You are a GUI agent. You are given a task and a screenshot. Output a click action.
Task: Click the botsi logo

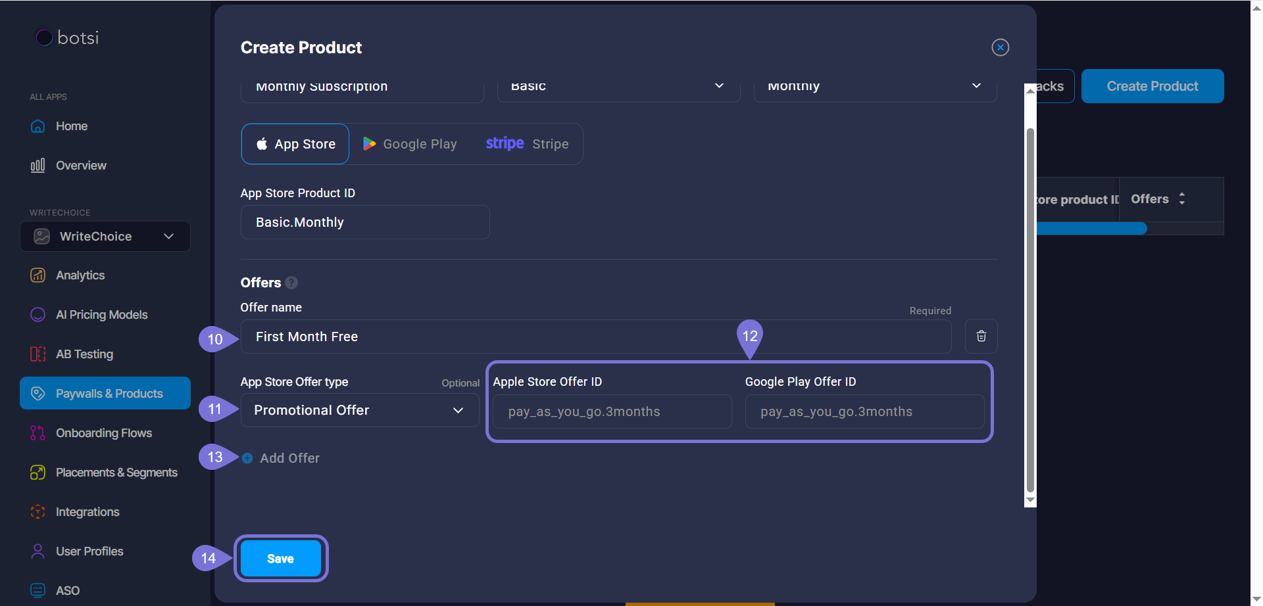tap(68, 38)
